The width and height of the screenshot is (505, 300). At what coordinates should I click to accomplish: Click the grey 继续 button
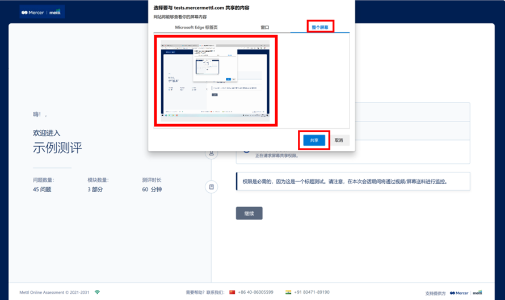click(x=249, y=213)
